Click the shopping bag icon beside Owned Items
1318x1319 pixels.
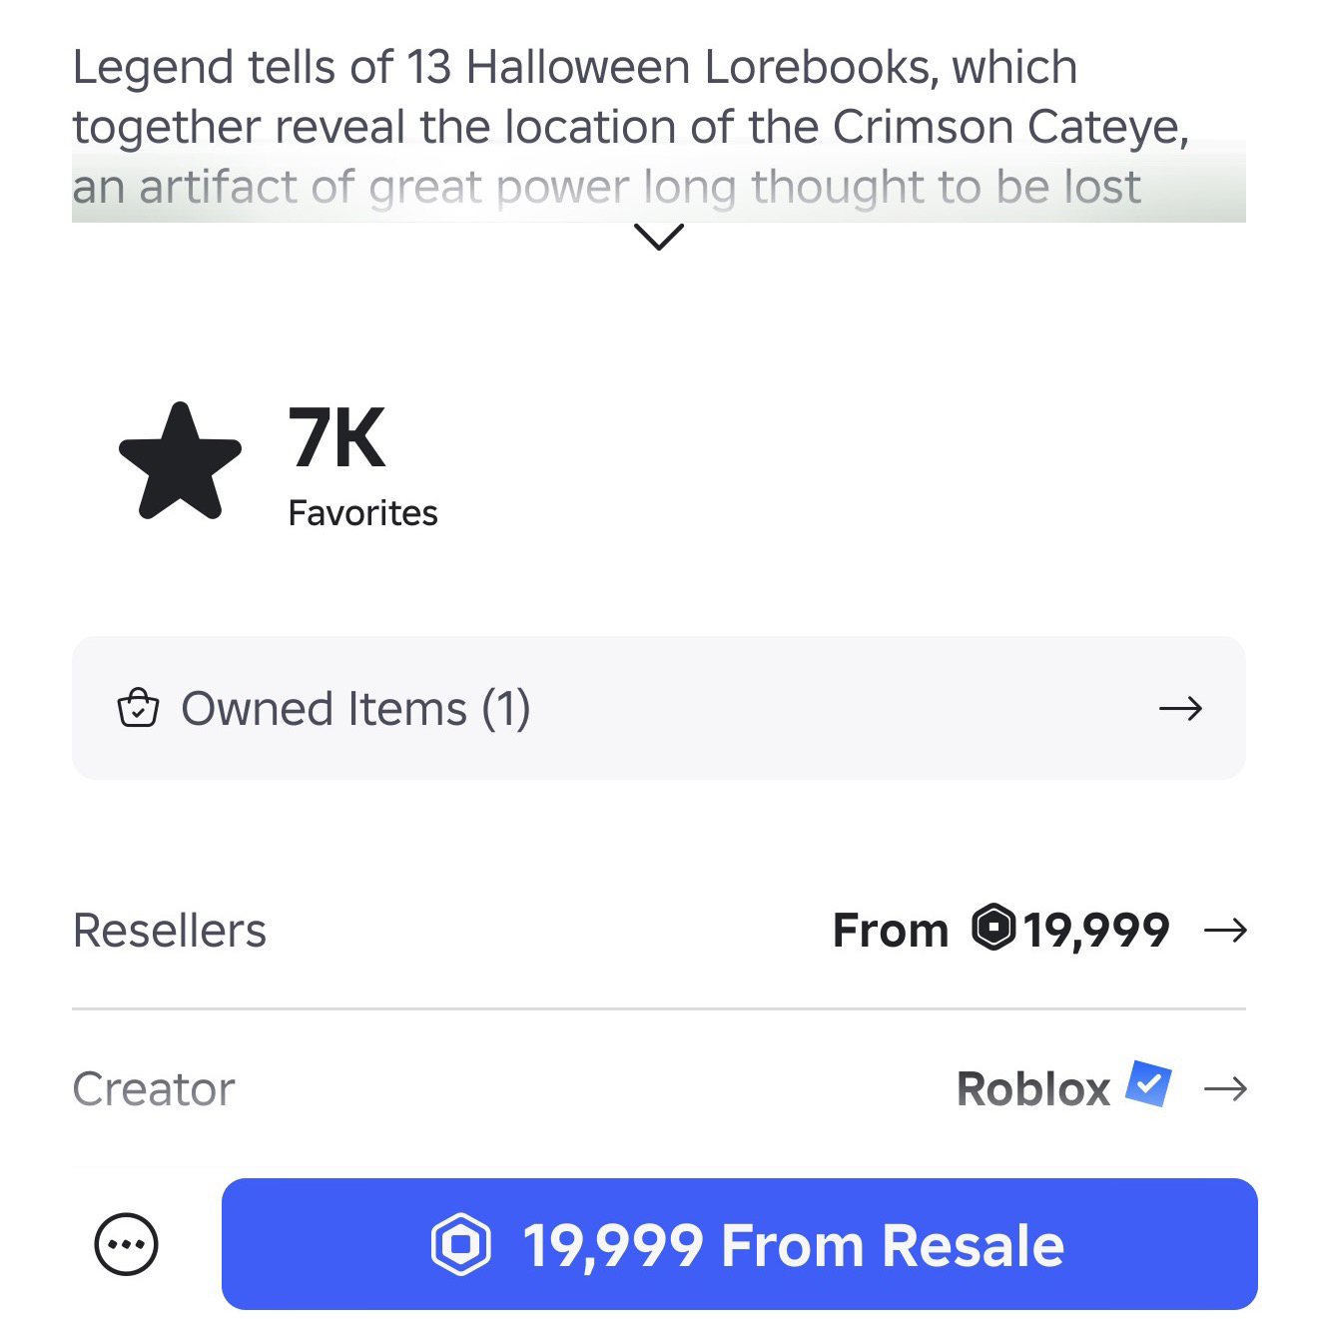click(138, 709)
